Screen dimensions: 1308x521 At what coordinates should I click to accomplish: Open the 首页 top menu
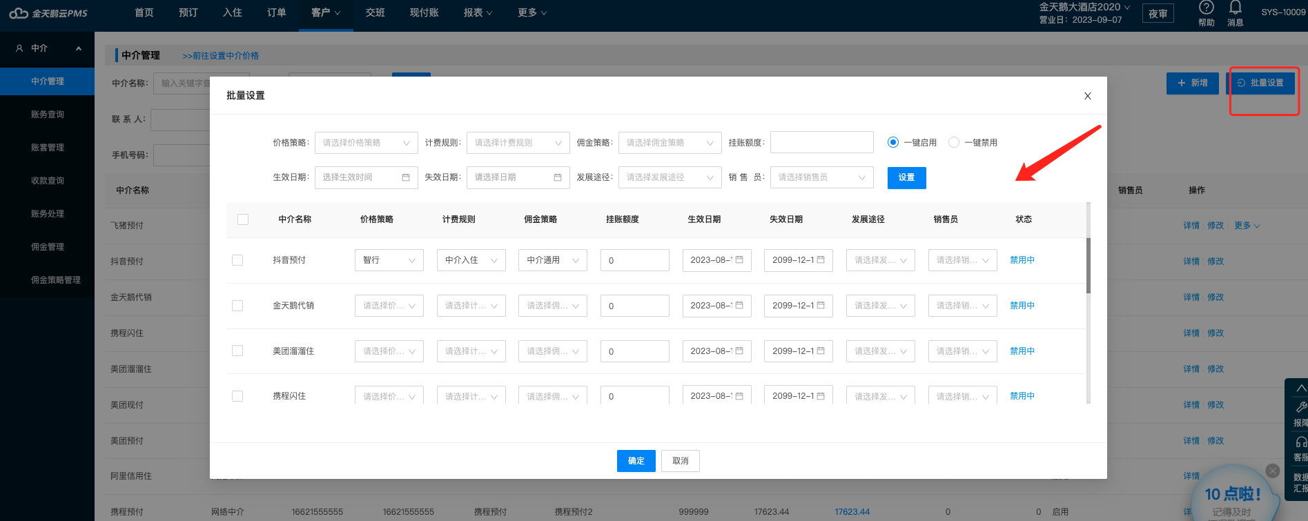pyautogui.click(x=144, y=13)
